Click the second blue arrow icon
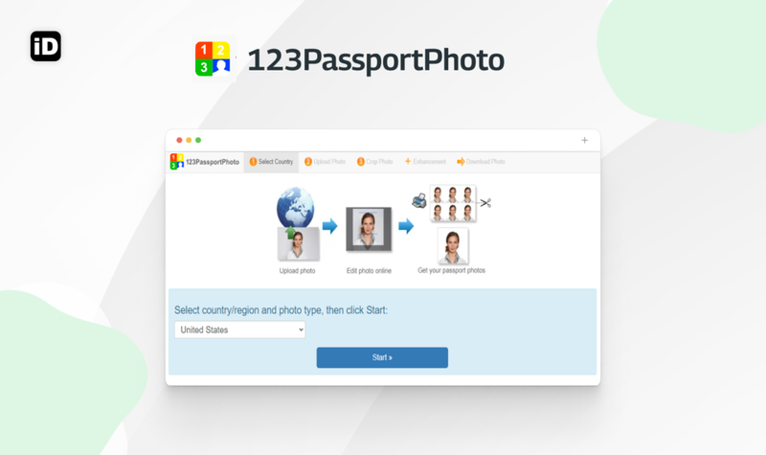The width and height of the screenshot is (766, 455). (406, 226)
